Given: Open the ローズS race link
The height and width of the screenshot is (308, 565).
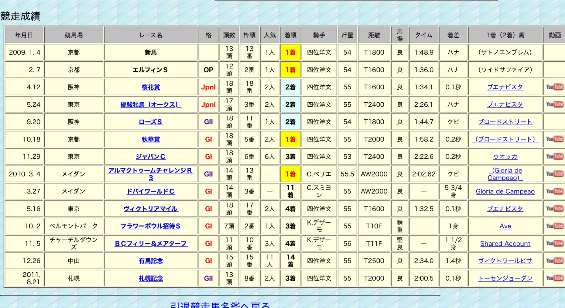Looking at the screenshot, I should pos(151,122).
